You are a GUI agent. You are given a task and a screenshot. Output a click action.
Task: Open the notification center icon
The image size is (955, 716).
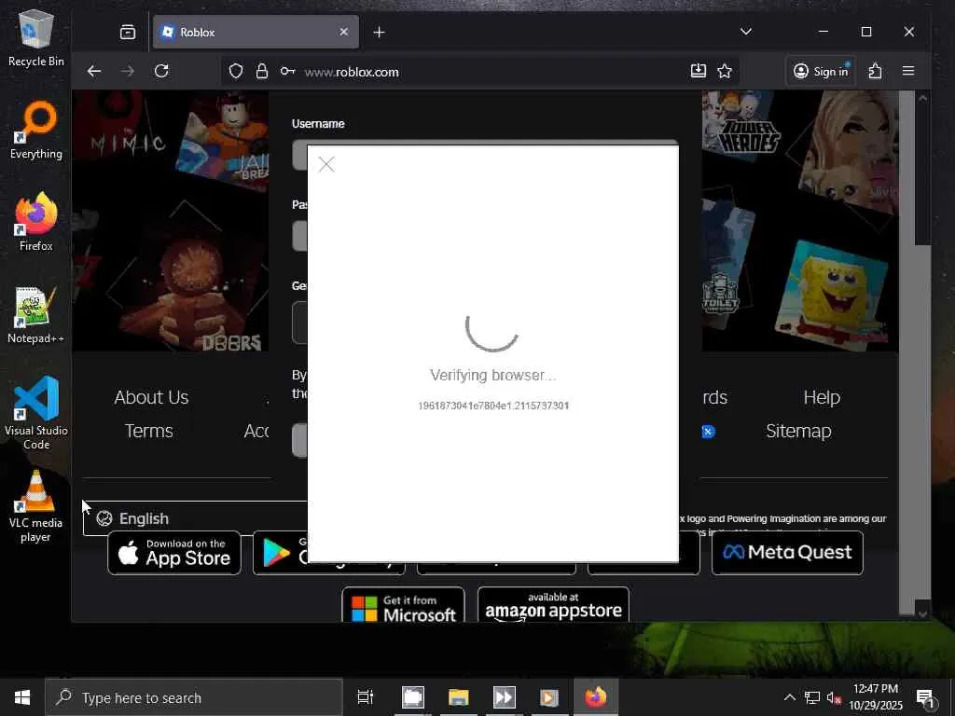pos(925,697)
